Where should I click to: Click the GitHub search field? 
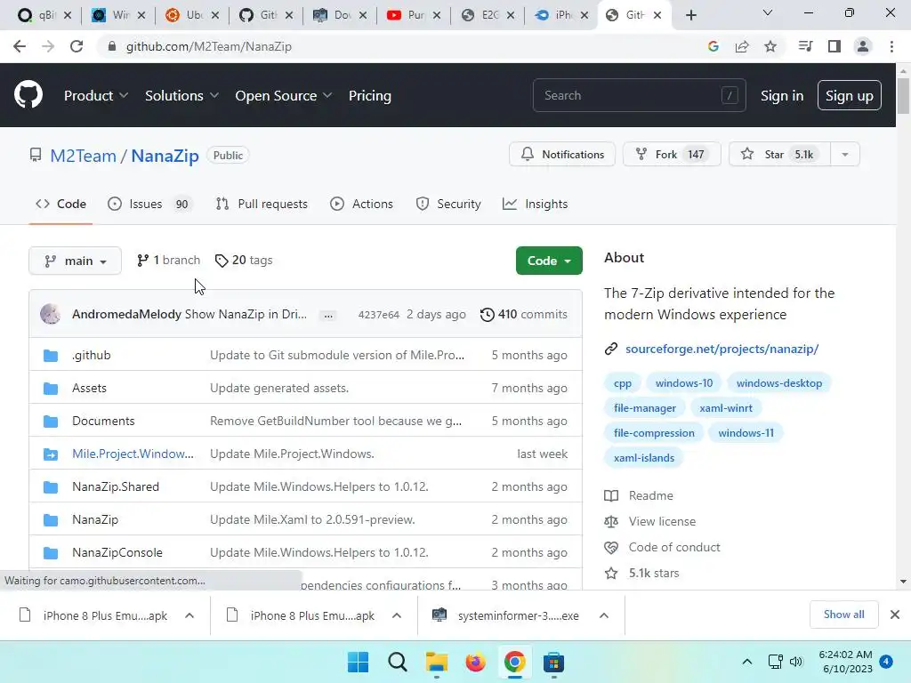tap(639, 95)
